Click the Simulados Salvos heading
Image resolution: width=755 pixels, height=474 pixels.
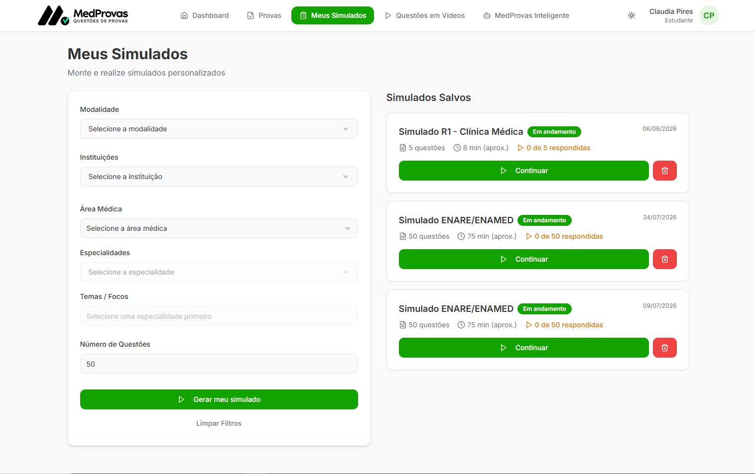[x=429, y=97]
